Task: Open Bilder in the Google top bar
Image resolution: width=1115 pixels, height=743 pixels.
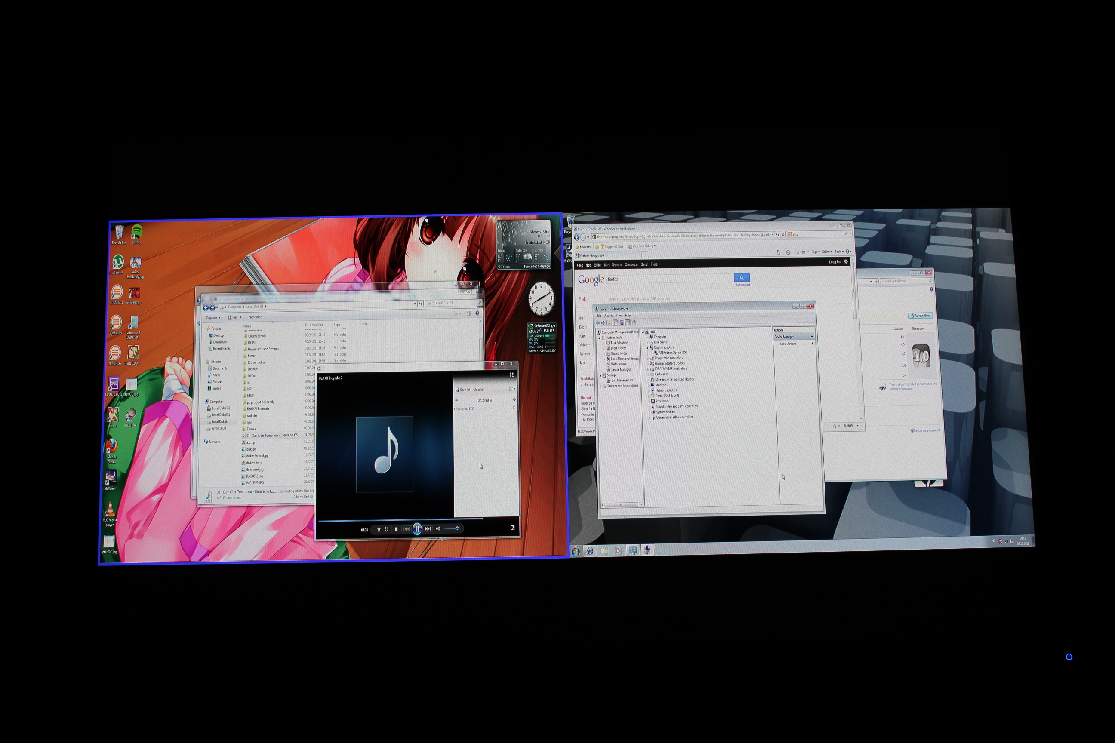Action: (598, 265)
